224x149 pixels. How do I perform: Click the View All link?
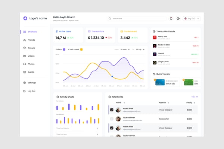195,97
